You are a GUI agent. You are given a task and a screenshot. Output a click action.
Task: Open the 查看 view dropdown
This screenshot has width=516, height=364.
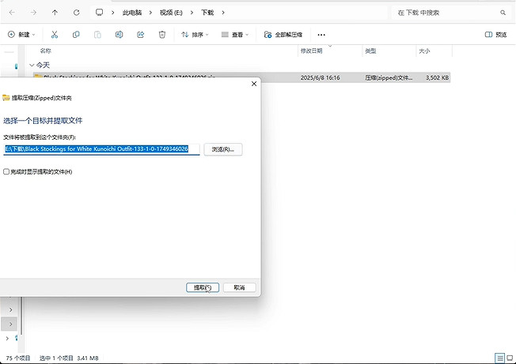pos(235,35)
